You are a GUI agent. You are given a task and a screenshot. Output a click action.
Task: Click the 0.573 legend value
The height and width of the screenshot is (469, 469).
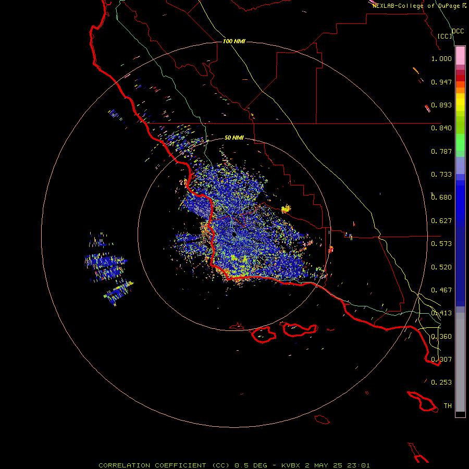441,244
